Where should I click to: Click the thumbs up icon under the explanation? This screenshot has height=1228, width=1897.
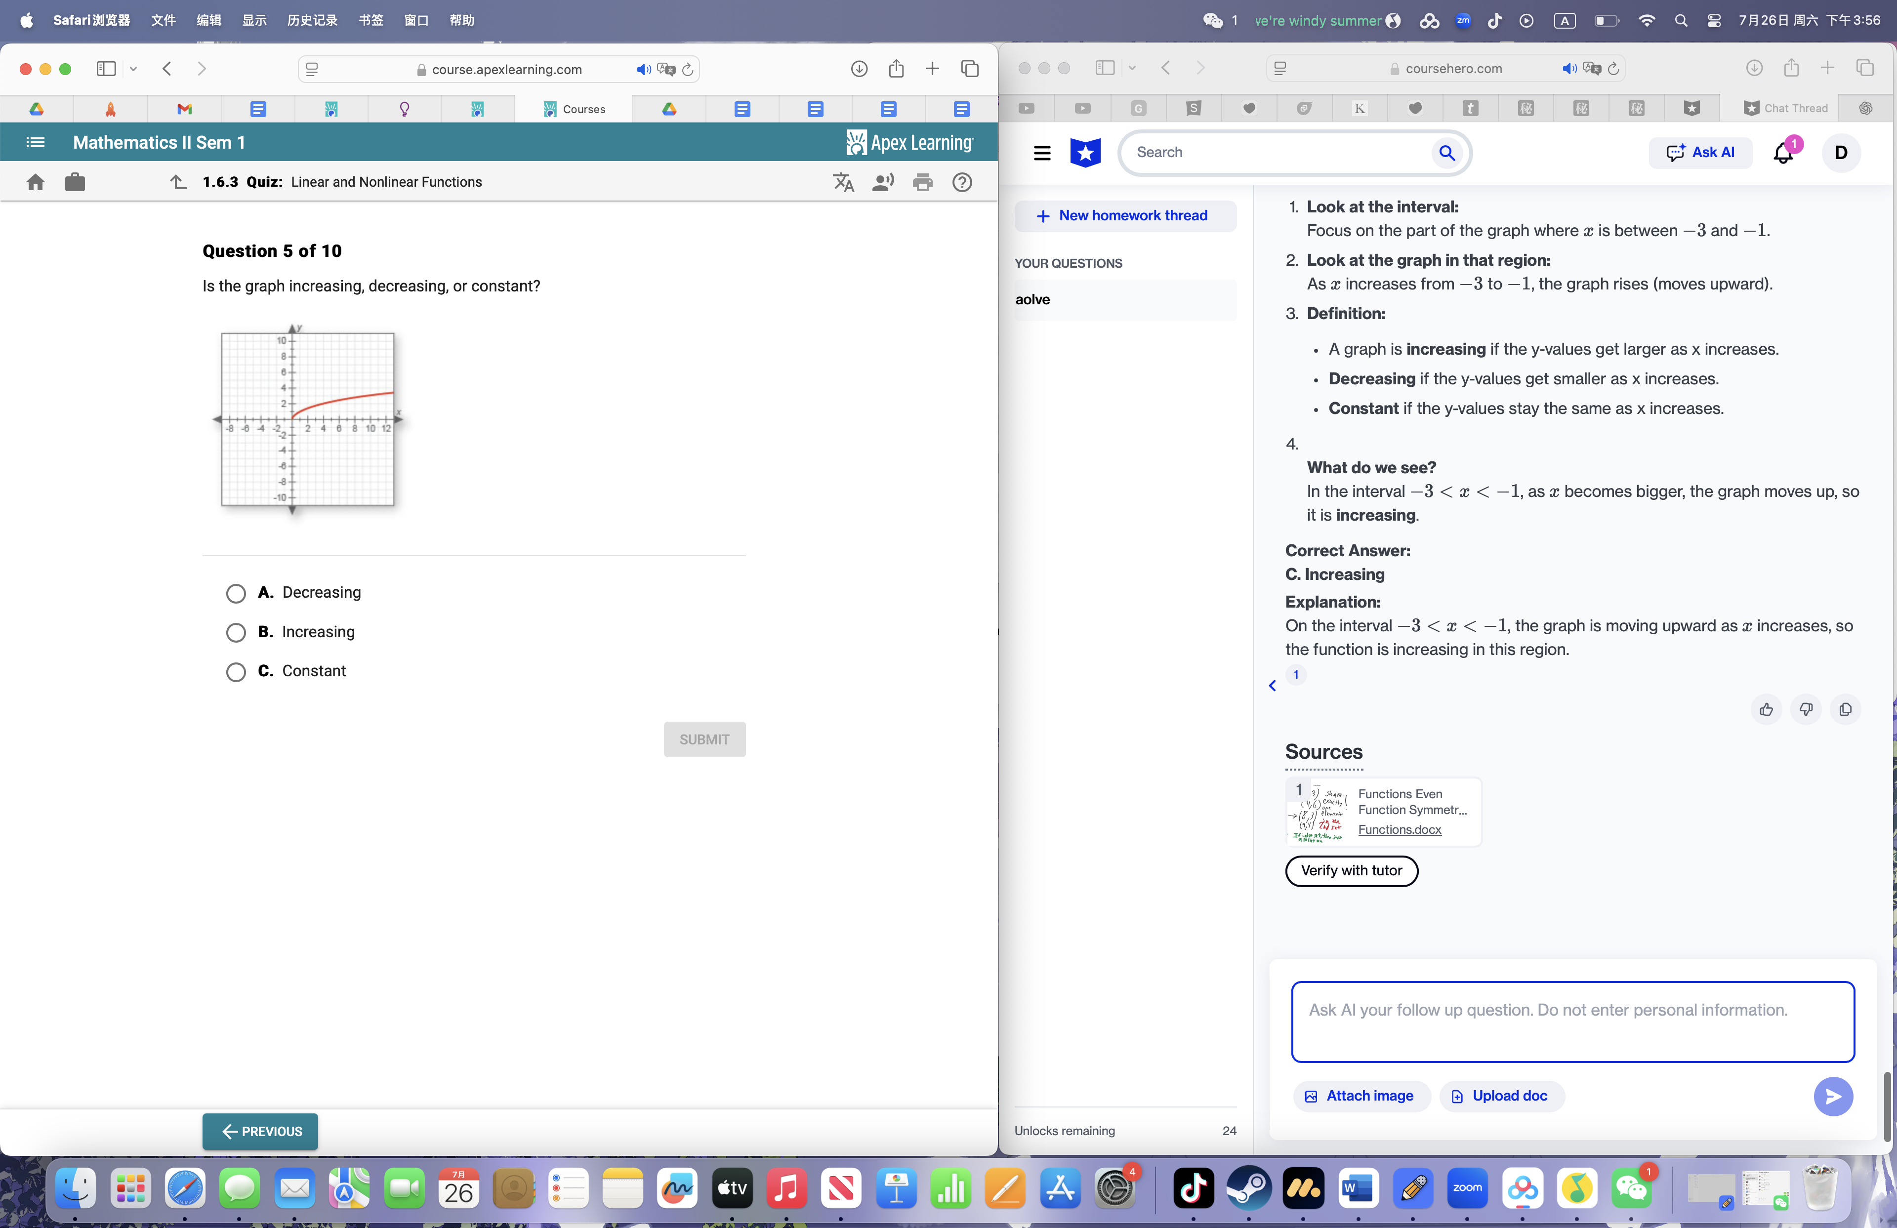[x=1766, y=709]
